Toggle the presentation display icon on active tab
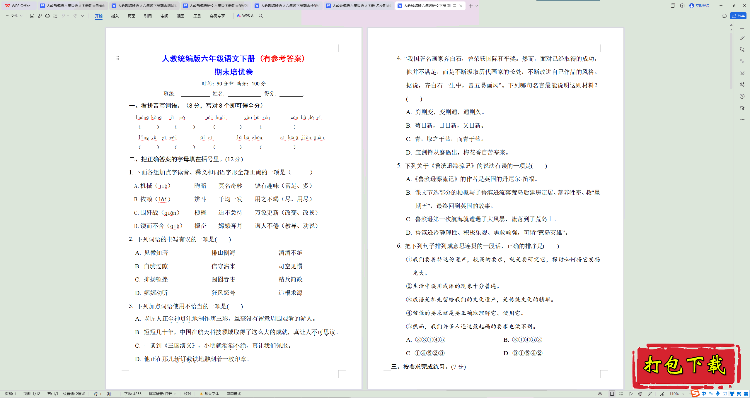Screen dimensions: 750x398 [x=454, y=6]
